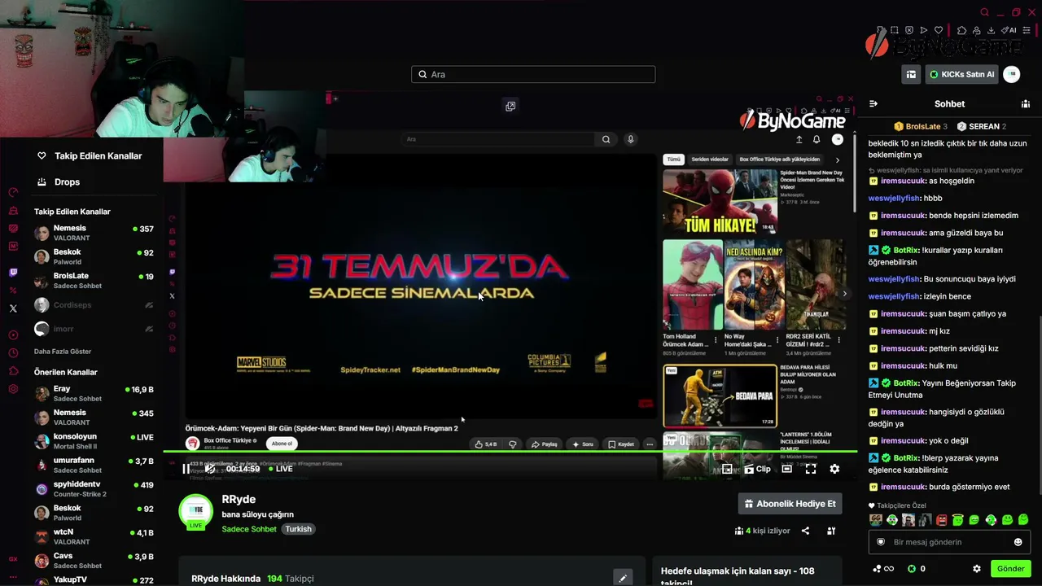
Task: Send the chat message with Gönder
Action: pos(1010,569)
